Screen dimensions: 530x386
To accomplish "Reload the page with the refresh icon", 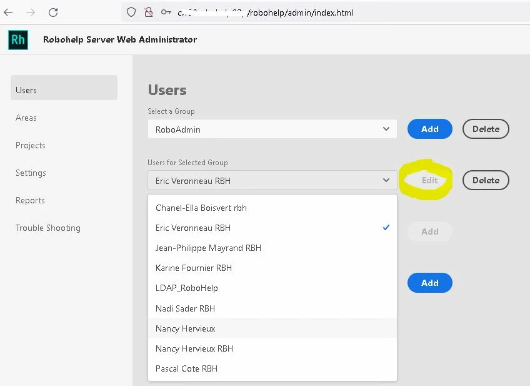I will (x=53, y=13).
